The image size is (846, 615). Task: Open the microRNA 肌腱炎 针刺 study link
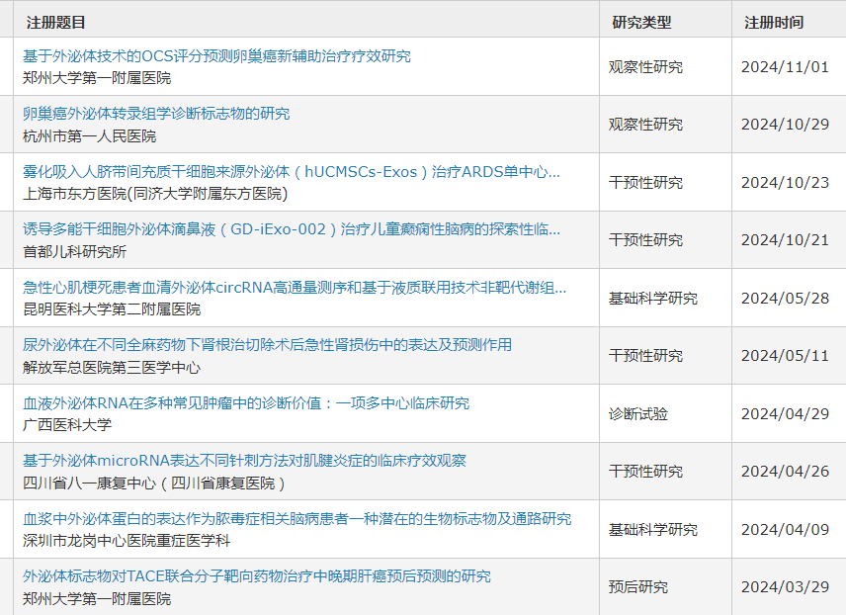pyautogui.click(x=244, y=461)
